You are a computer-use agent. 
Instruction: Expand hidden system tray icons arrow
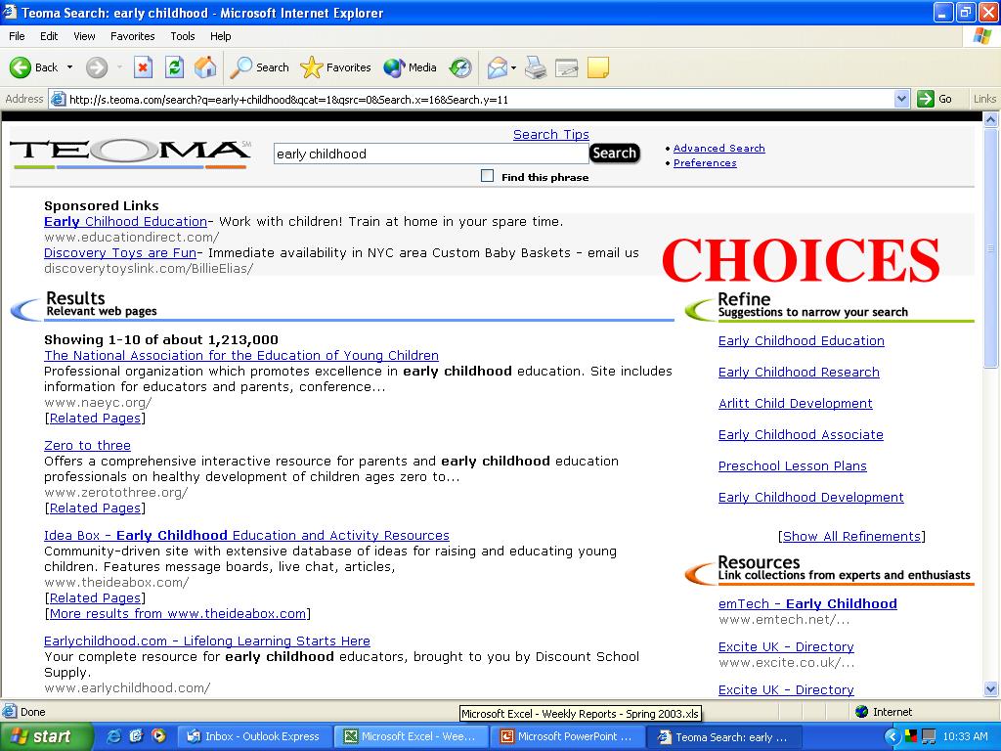tap(892, 736)
